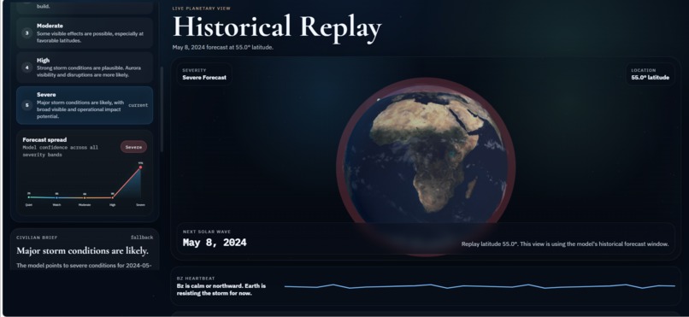
Task: Click the 'Forecast spread' heading
Action: (44, 139)
